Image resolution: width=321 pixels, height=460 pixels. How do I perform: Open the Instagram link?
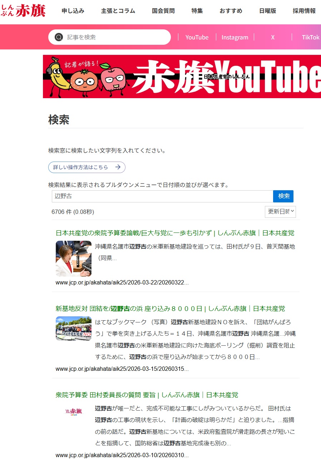click(235, 37)
